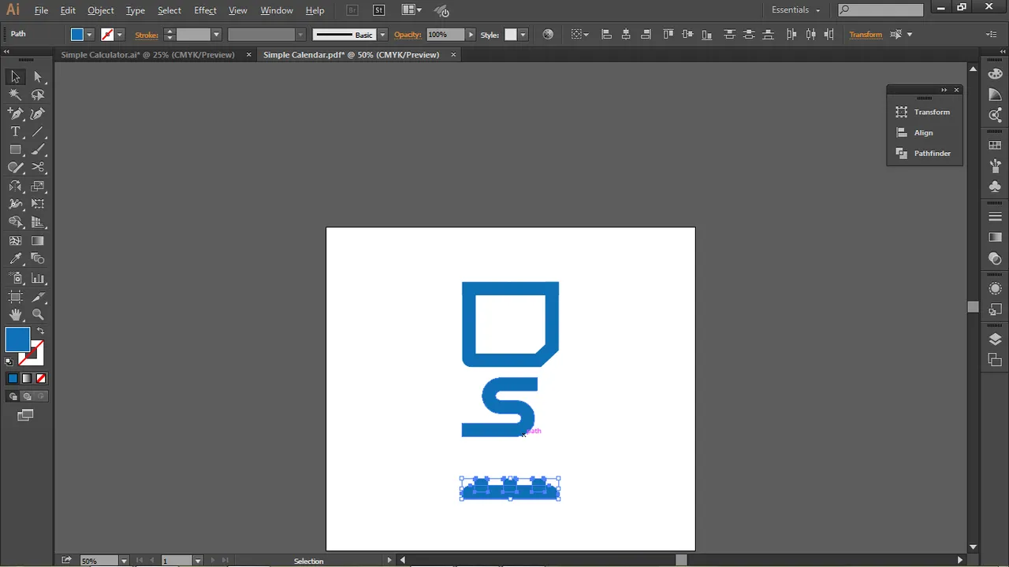This screenshot has height=567, width=1009.
Task: Open the File menu
Action: (x=41, y=10)
